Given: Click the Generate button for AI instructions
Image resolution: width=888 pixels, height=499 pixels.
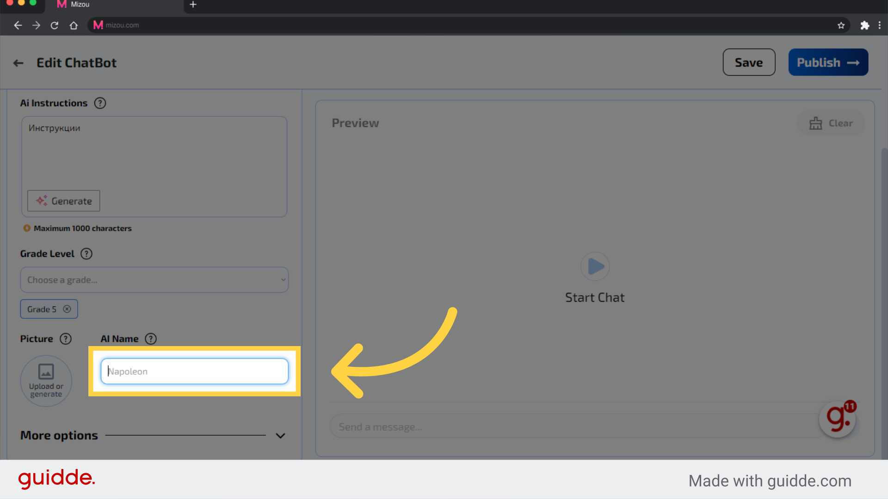Looking at the screenshot, I should point(63,201).
